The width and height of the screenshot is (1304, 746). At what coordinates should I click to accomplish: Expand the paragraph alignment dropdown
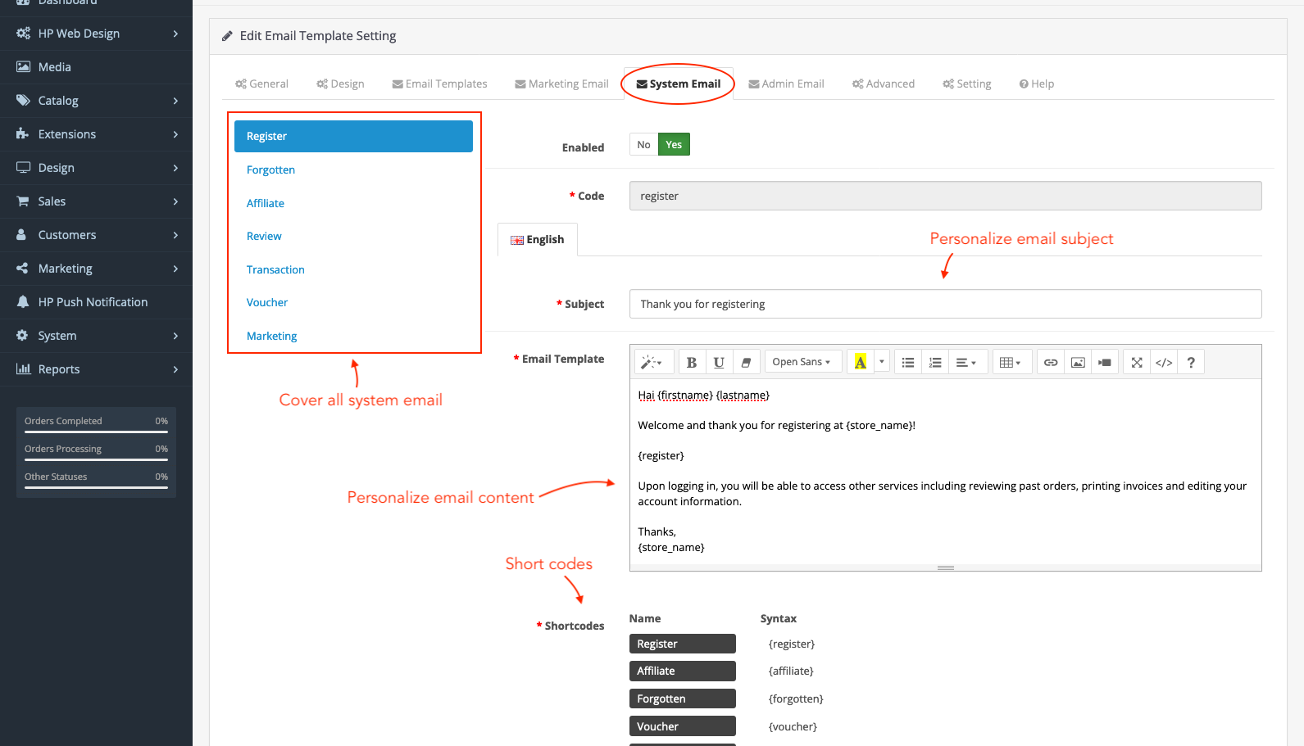966,362
